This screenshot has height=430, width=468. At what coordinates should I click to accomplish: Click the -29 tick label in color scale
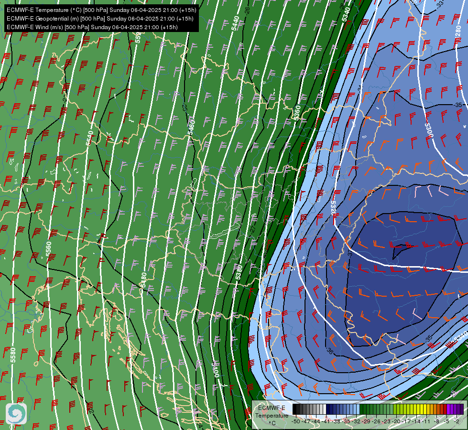click(366, 421)
